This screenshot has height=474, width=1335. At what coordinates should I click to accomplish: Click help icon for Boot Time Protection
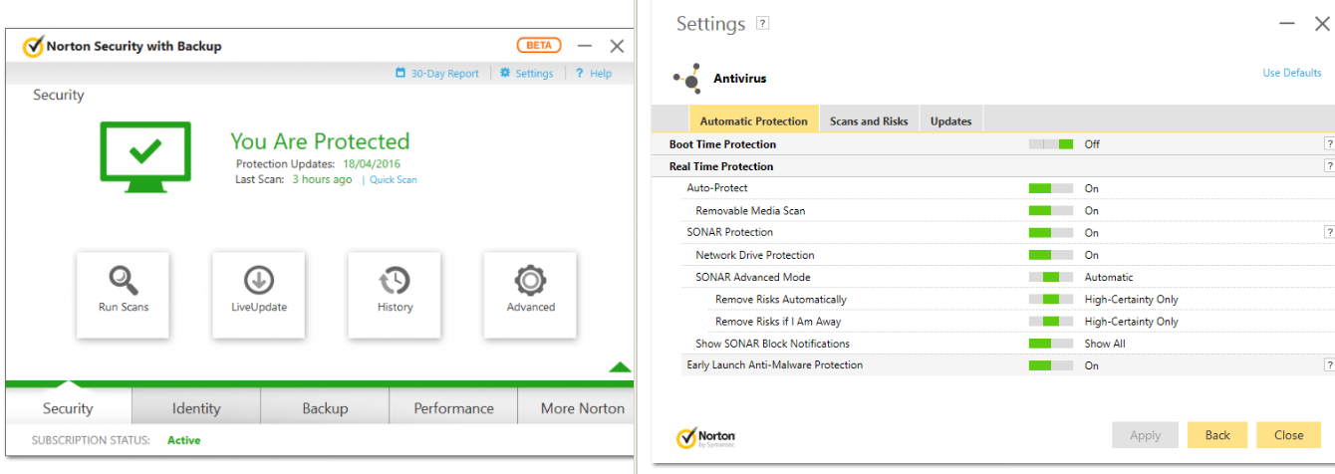[x=1329, y=144]
